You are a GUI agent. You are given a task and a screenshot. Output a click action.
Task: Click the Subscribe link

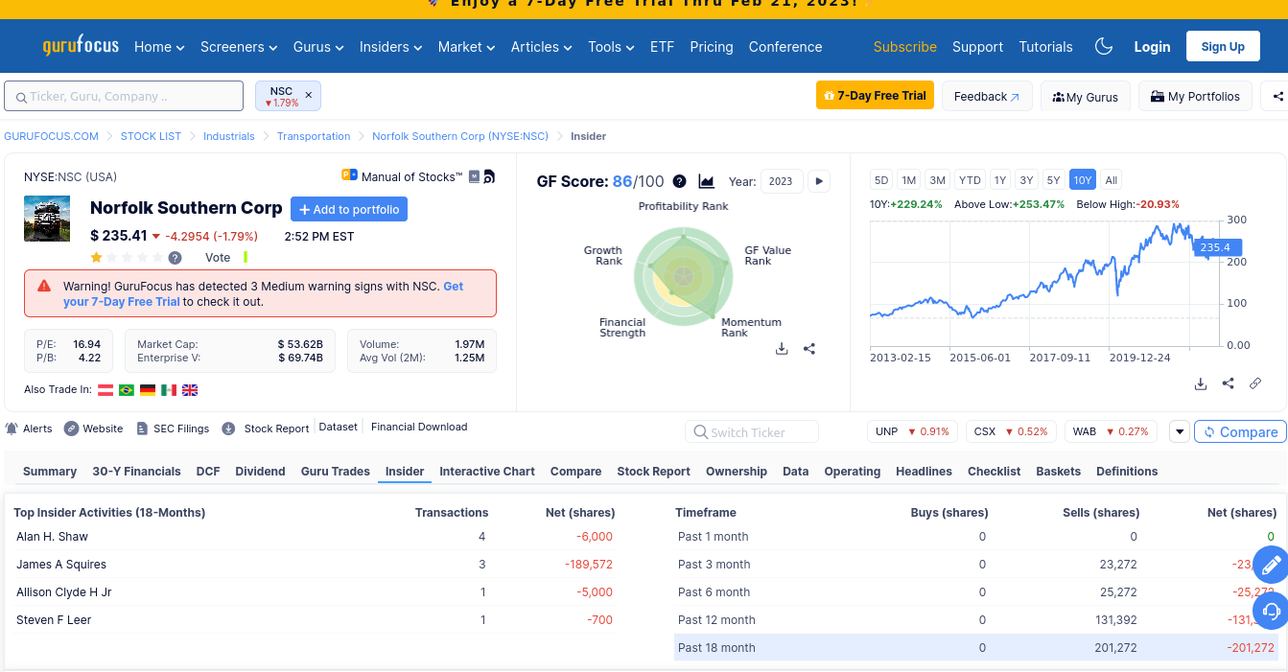905,47
